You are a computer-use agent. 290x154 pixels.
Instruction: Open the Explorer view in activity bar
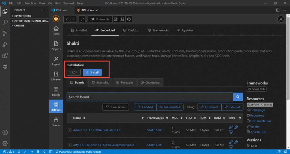[x=5, y=11]
